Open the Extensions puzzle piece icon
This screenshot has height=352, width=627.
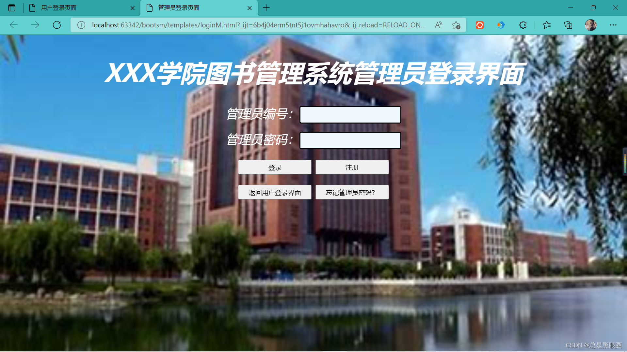[x=523, y=25]
